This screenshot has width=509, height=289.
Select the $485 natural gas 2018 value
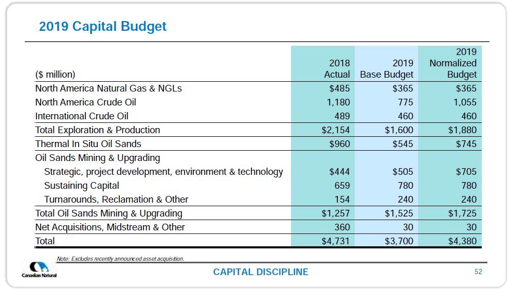(339, 88)
